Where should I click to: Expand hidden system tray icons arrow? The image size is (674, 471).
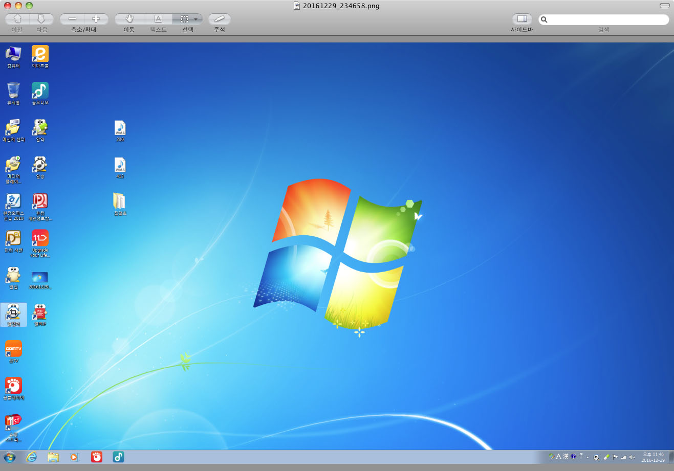click(x=588, y=457)
